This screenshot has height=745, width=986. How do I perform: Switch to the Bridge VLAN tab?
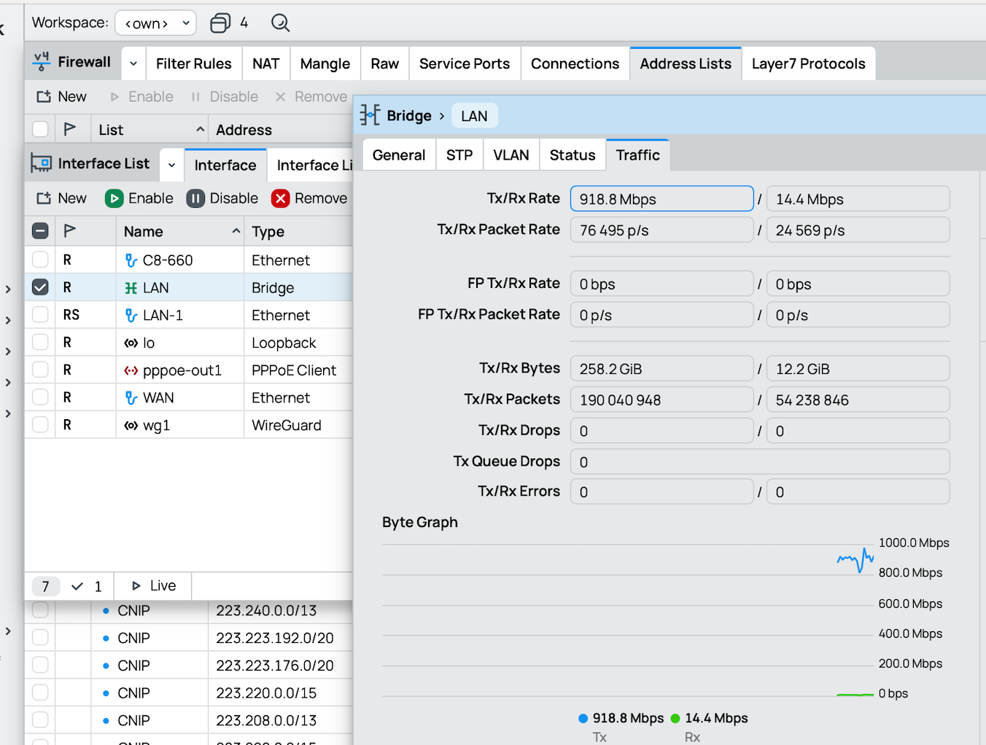pos(511,155)
